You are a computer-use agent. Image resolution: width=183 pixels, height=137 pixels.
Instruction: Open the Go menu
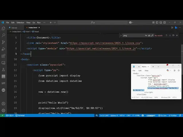coord(34,23)
